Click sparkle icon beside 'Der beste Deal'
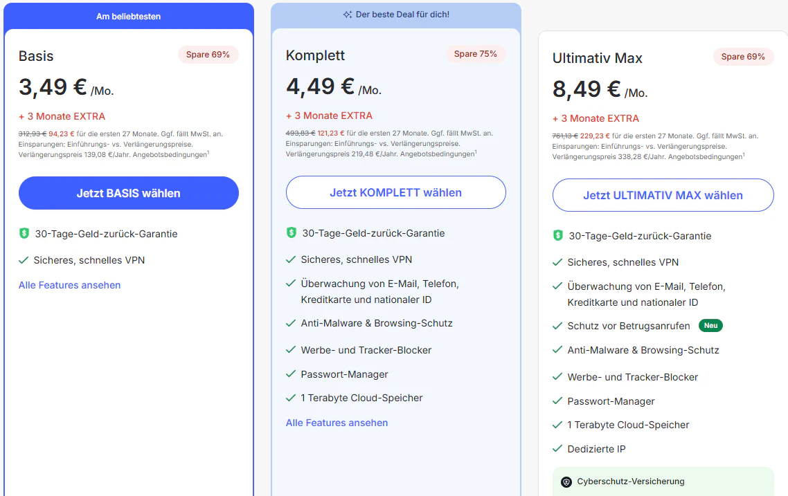 [x=348, y=15]
